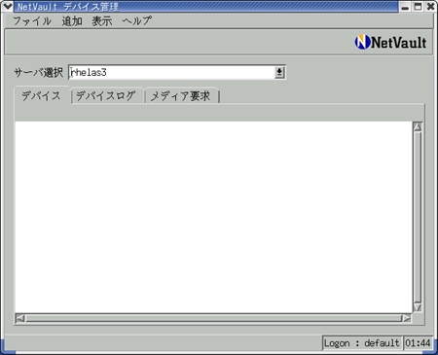Image resolution: width=438 pixels, height=355 pixels.
Task: Switch to the デバイスログ tab
Action: point(106,96)
